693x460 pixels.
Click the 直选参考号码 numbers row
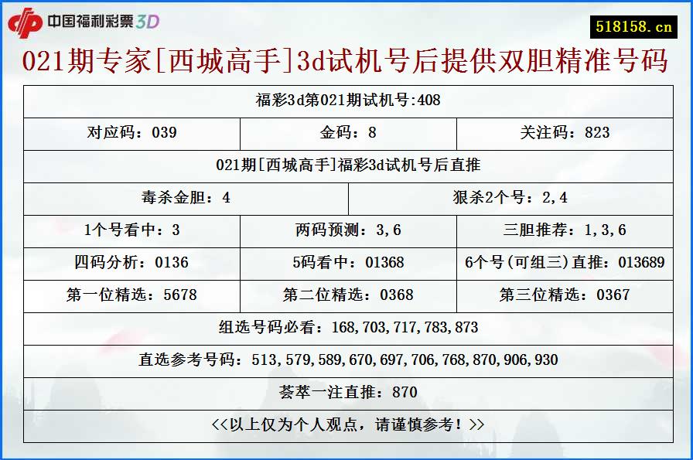(x=346, y=359)
